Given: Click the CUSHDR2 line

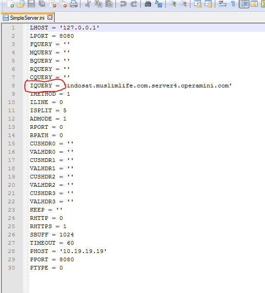Looking at the screenshot, I should pos(52,177).
